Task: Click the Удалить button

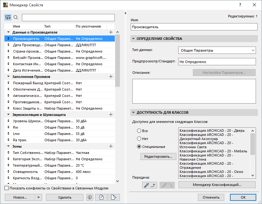Action: [x=65, y=197]
